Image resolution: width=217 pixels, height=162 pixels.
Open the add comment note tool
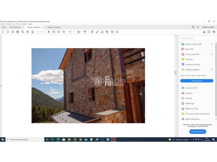(92, 32)
